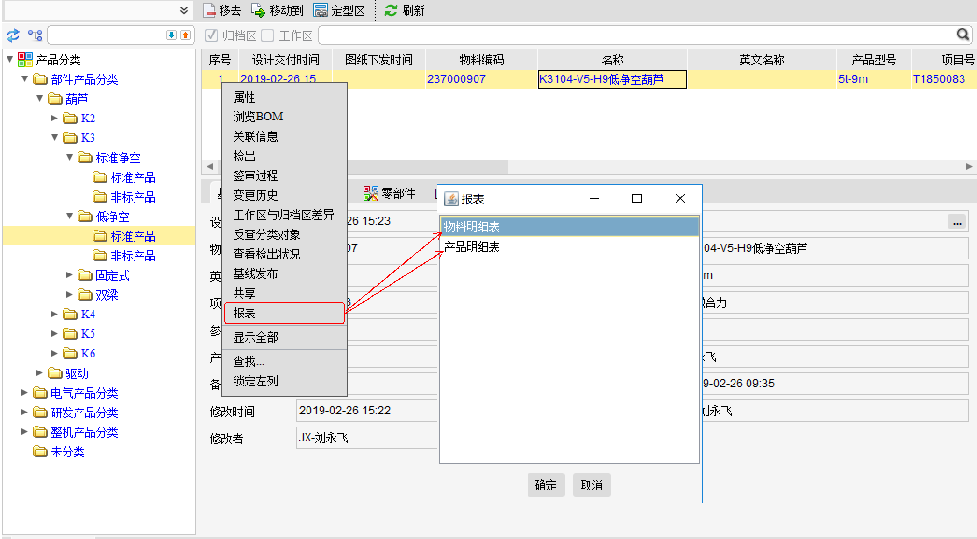Screen dimensions: 977x539
Task: Click the tree structure icon beside sync
Action: click(35, 35)
